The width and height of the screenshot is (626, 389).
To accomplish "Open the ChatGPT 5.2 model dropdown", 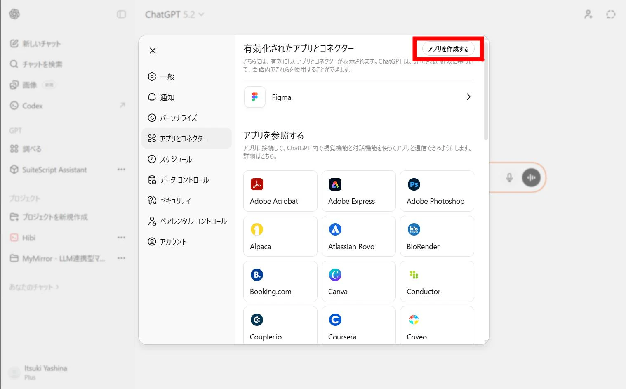I will pyautogui.click(x=174, y=14).
